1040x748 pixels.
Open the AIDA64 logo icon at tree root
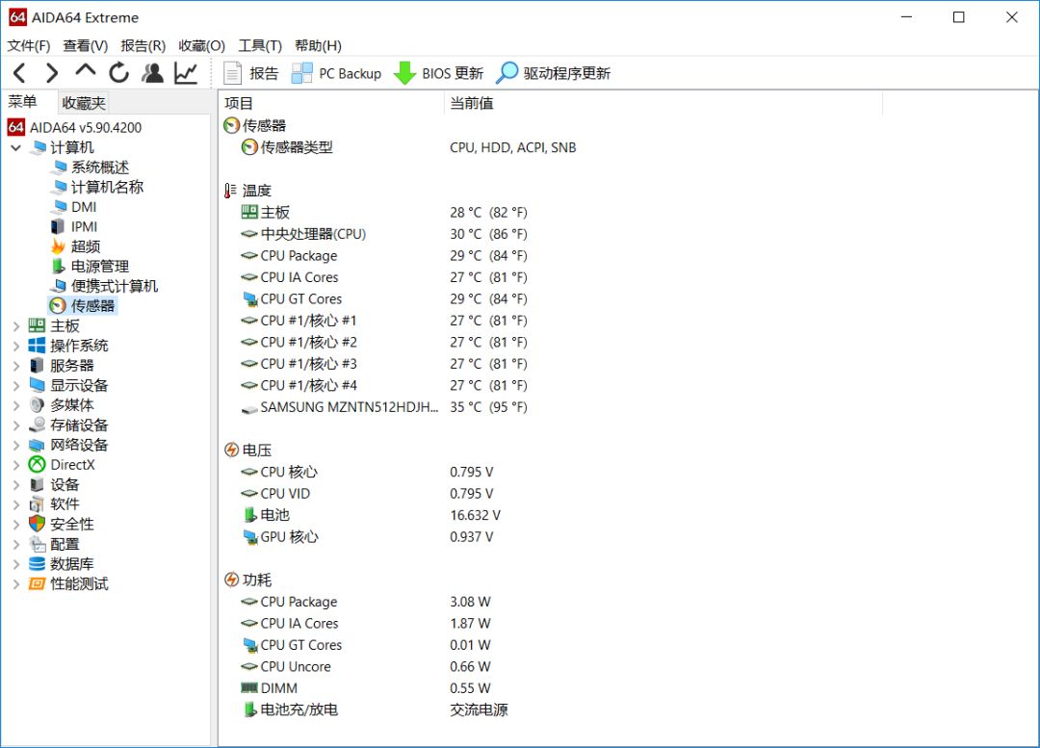tap(15, 126)
